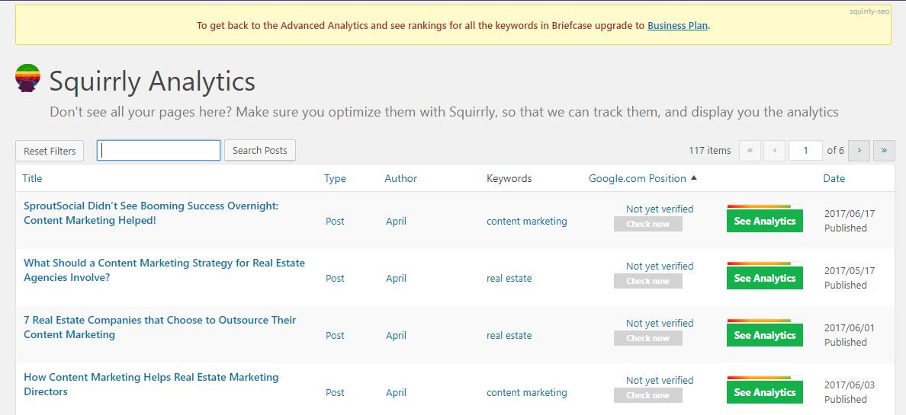See Analytics for 7 Real Estate Companies post

coord(764,335)
